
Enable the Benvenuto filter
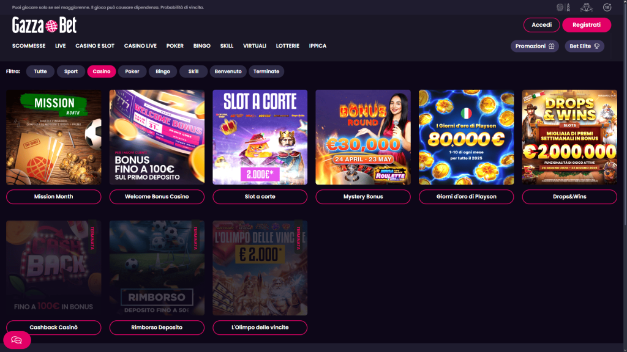point(227,71)
